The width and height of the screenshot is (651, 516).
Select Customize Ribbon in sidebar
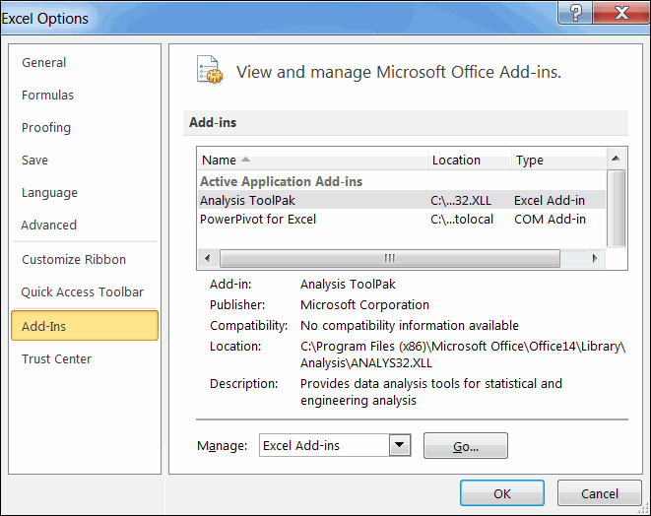[x=74, y=260]
